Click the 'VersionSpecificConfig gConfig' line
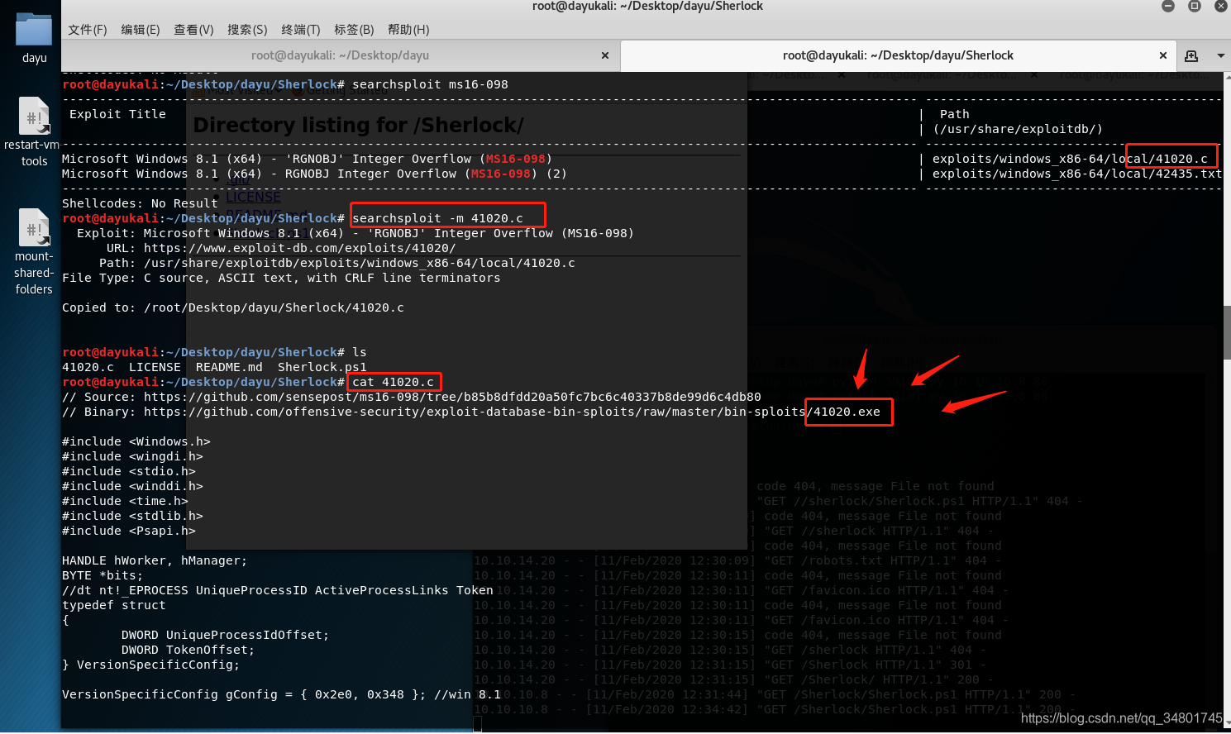1231x734 pixels. coord(281,694)
